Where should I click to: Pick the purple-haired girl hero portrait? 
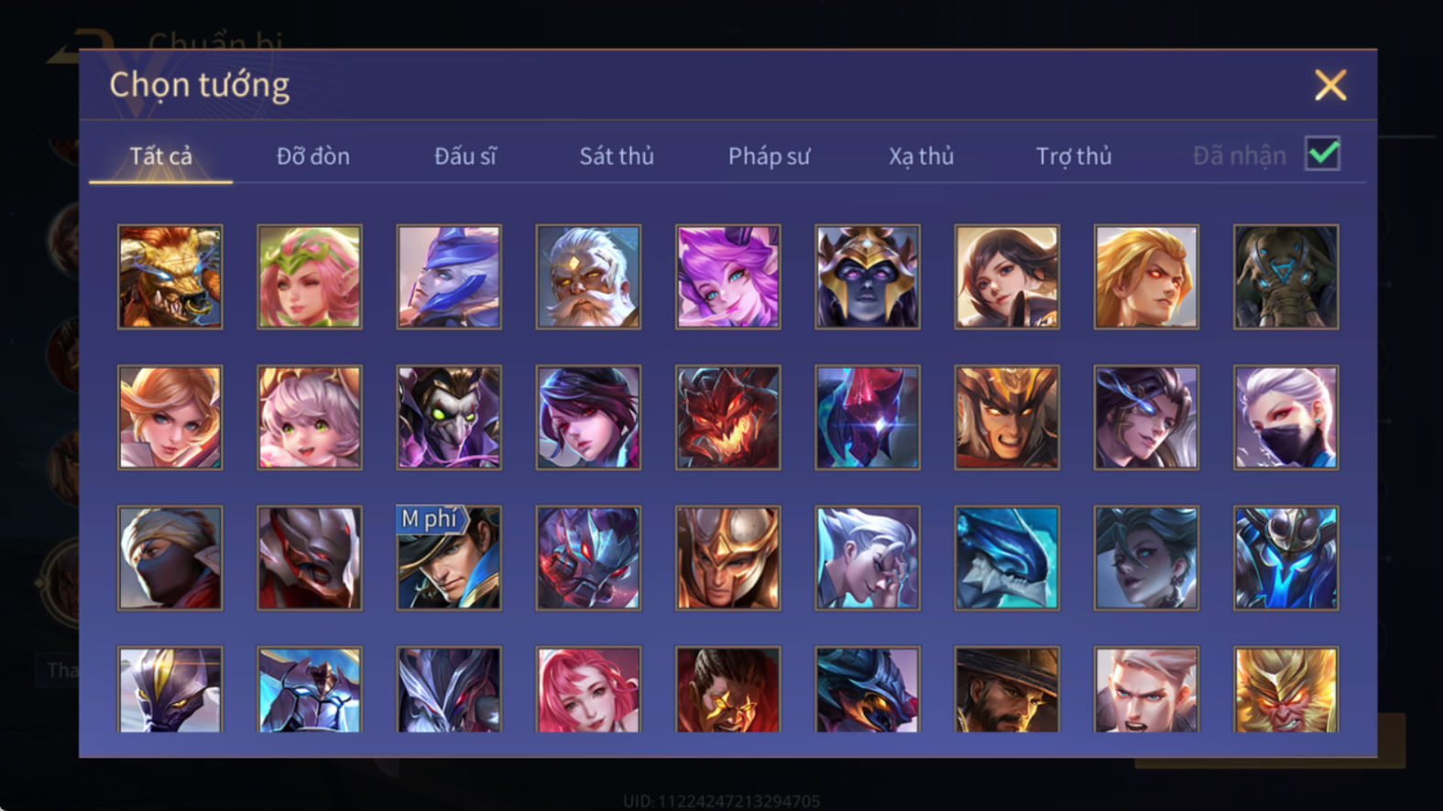[727, 276]
